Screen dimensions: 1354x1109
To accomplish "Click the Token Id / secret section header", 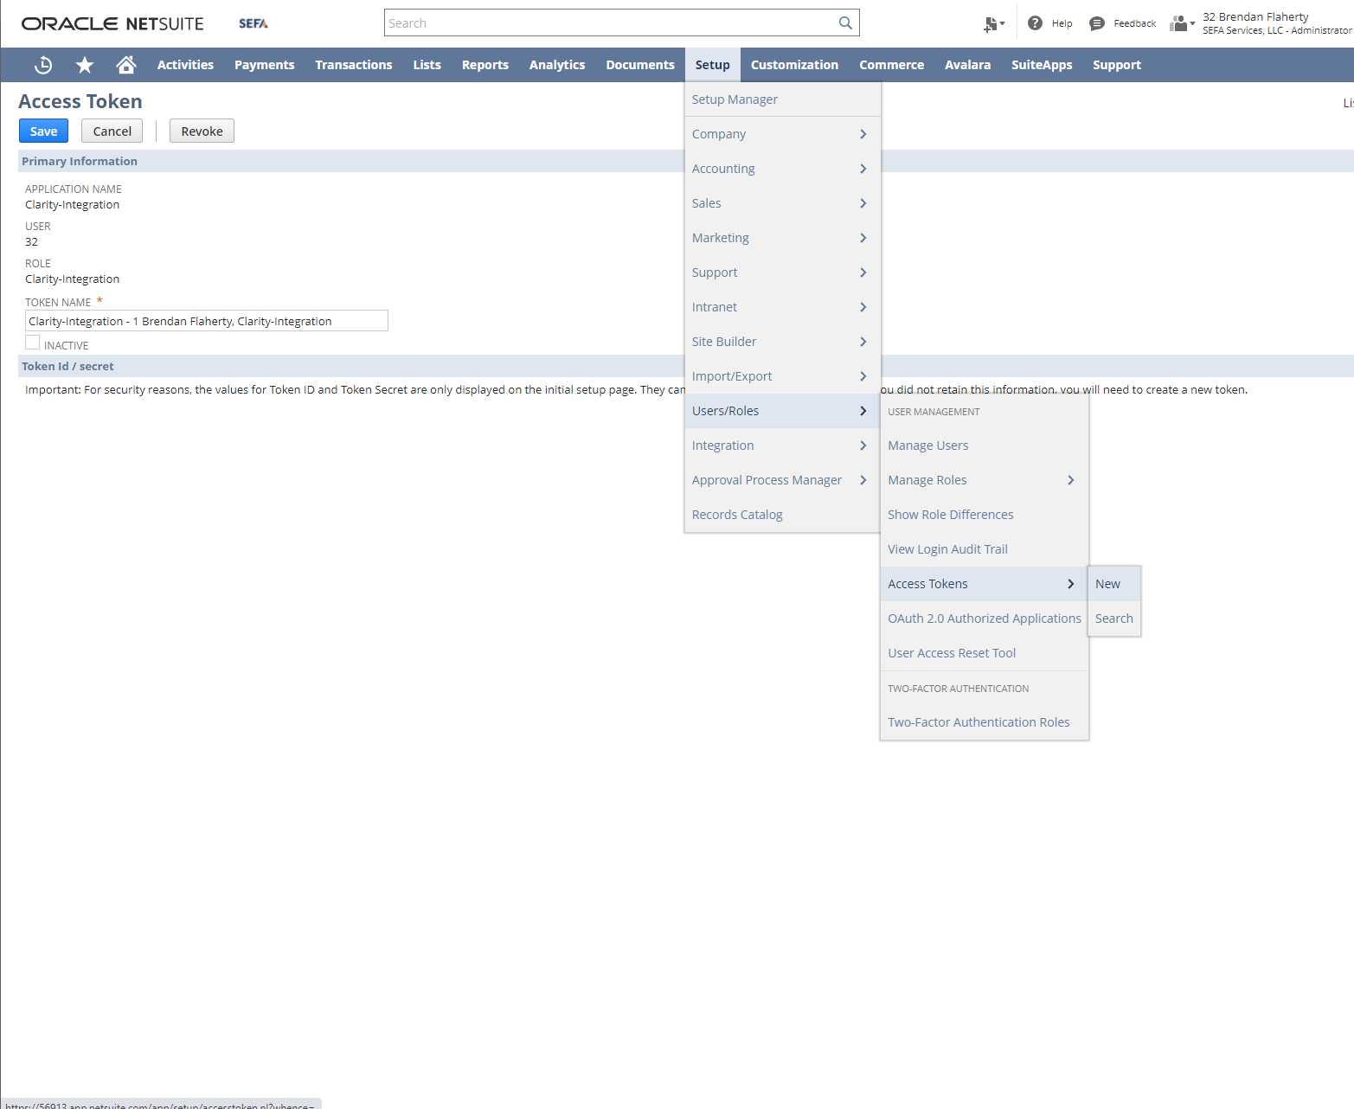I will click(67, 367).
